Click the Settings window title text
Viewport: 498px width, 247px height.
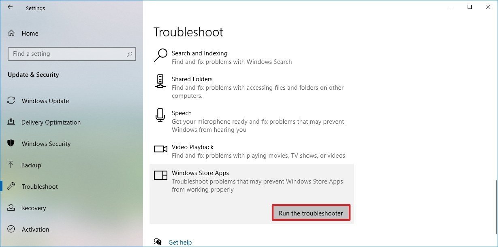pyautogui.click(x=35, y=8)
